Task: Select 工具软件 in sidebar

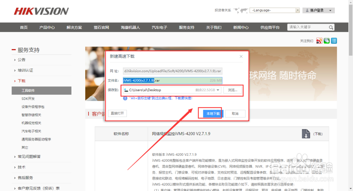Action: coord(41,91)
